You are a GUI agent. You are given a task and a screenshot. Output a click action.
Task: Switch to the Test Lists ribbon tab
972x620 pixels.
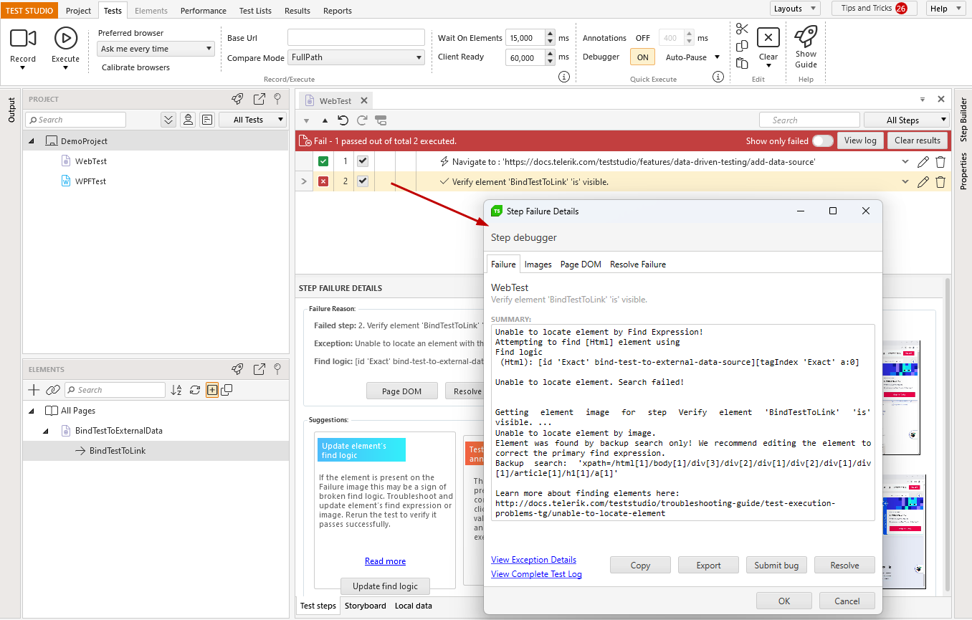(255, 11)
